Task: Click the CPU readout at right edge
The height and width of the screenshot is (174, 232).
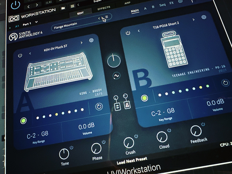Action: point(226,144)
